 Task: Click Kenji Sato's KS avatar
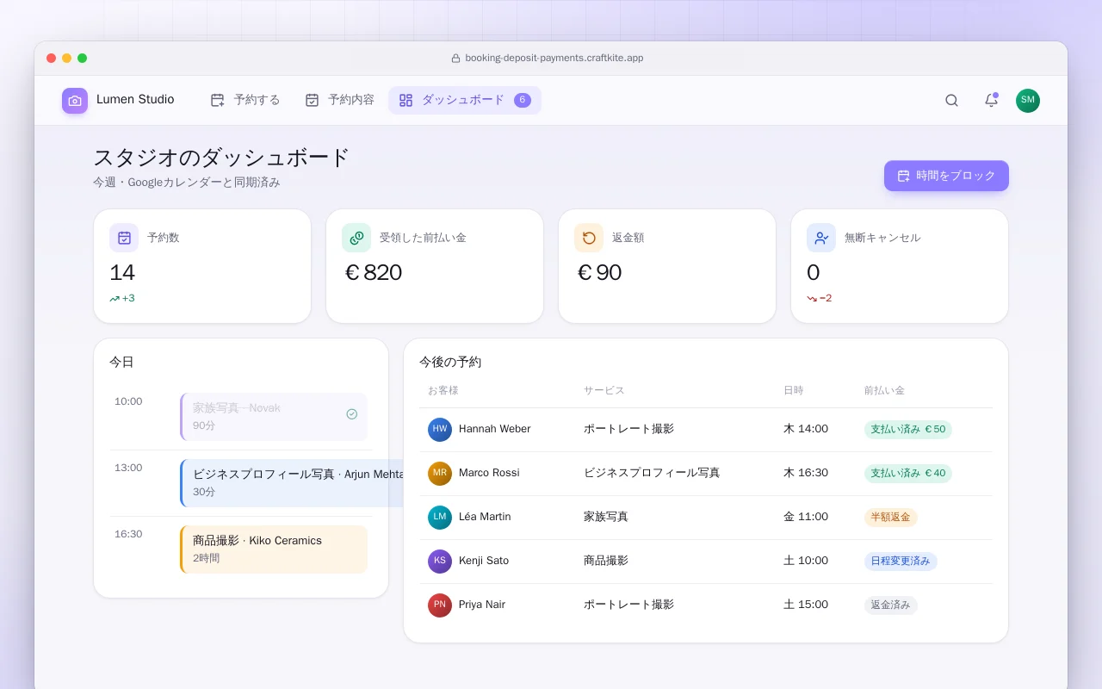(x=440, y=562)
